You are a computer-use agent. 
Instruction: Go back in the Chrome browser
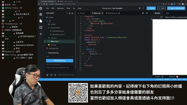39,4
